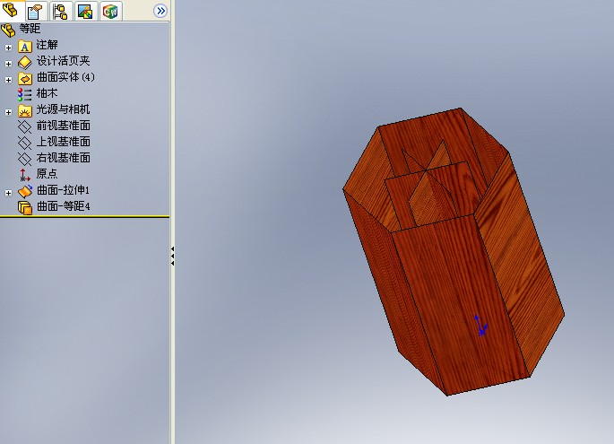Image resolution: width=614 pixels, height=444 pixels.
Task: Click the 柚木 material icon
Action: tap(25, 95)
